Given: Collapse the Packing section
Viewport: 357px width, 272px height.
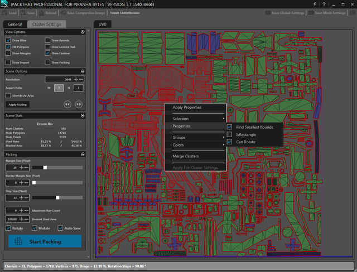Looking at the screenshot, I should click(83, 154).
